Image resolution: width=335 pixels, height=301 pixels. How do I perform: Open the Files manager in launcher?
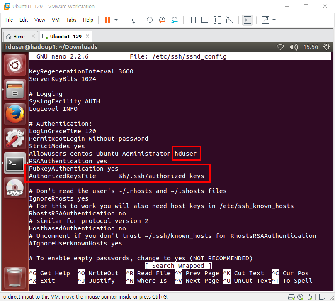(x=15, y=90)
